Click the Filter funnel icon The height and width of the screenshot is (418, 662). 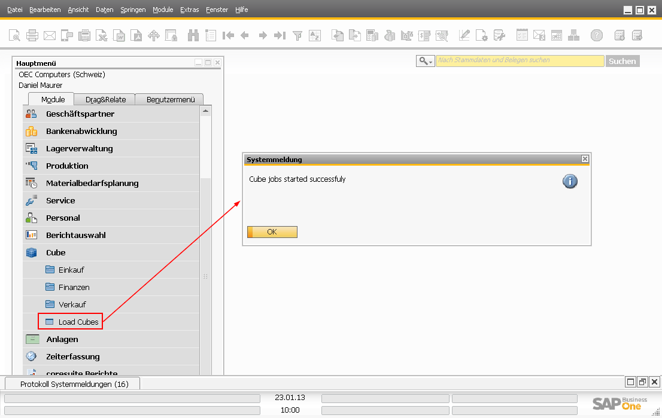297,35
